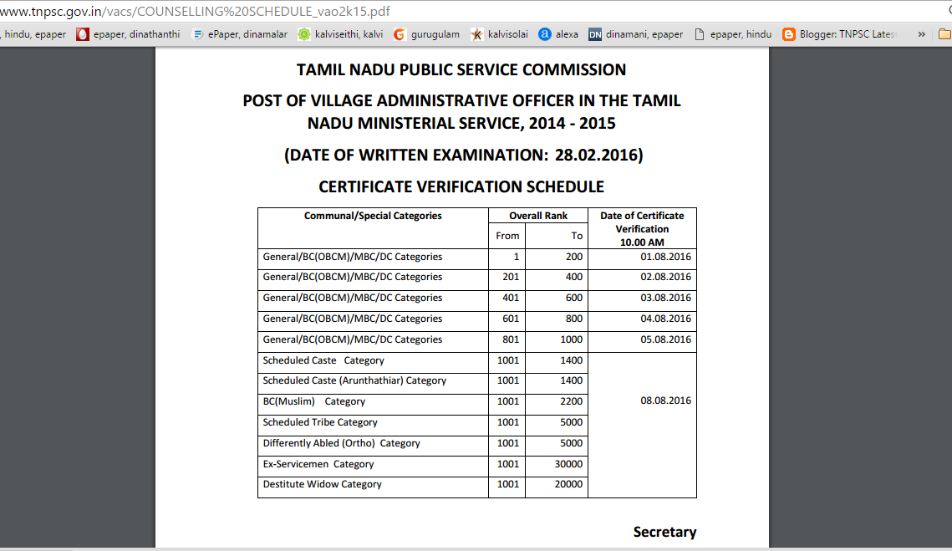Viewport: 952px width, 551px height.
Task: Click the 'Date of Certificate Verification' header cell
Action: pos(642,229)
